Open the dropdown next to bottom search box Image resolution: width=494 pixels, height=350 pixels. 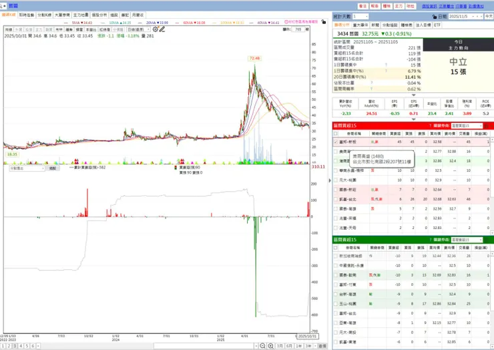pos(256,346)
